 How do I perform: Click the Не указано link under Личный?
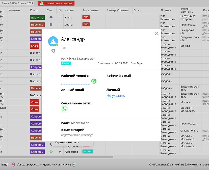click(116, 96)
